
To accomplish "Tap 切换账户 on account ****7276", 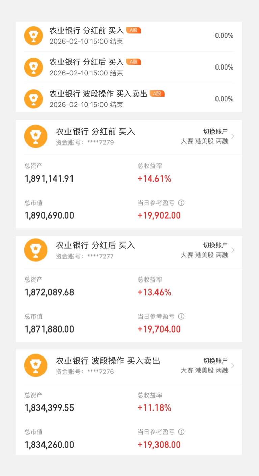I will pos(215,361).
